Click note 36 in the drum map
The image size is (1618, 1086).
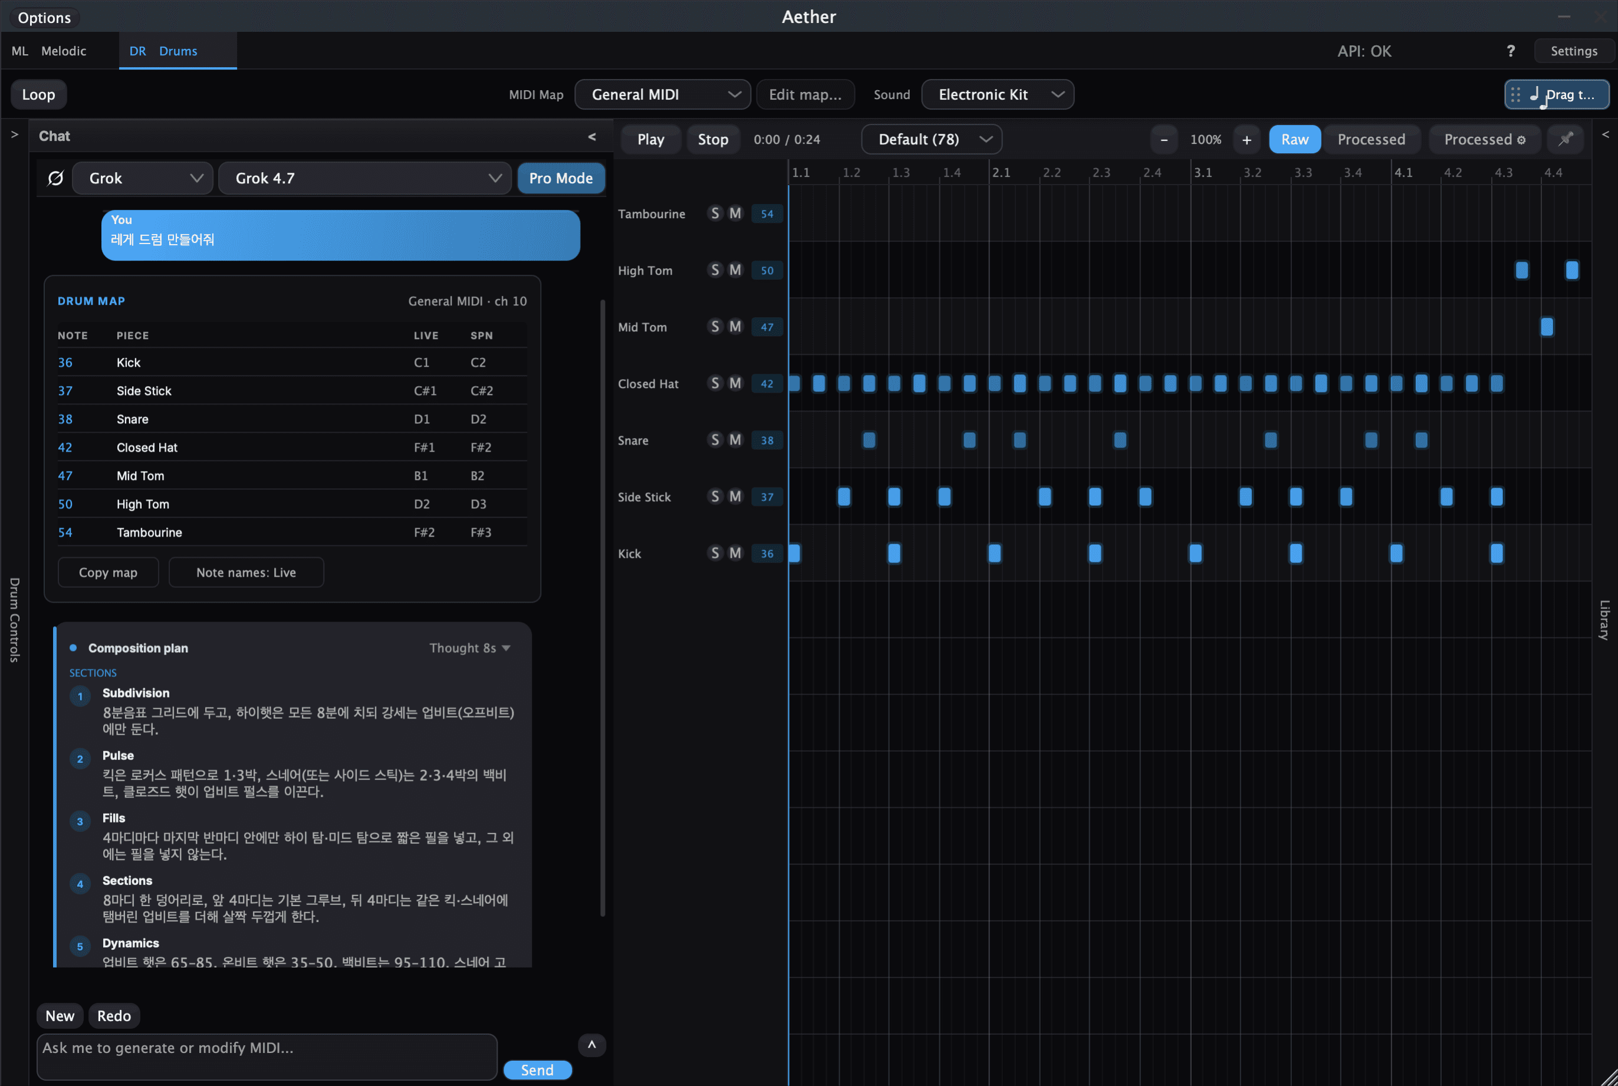(65, 363)
